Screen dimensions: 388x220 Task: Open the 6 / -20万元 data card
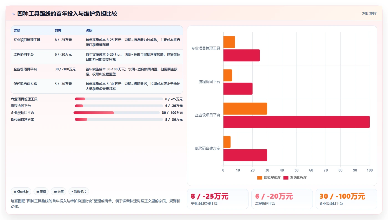pyautogui.click(x=282, y=199)
